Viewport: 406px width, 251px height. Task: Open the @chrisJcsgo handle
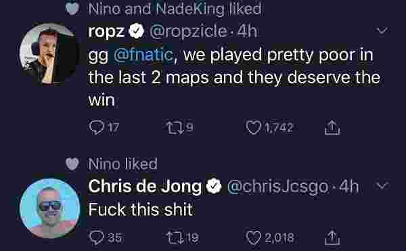[x=278, y=187]
